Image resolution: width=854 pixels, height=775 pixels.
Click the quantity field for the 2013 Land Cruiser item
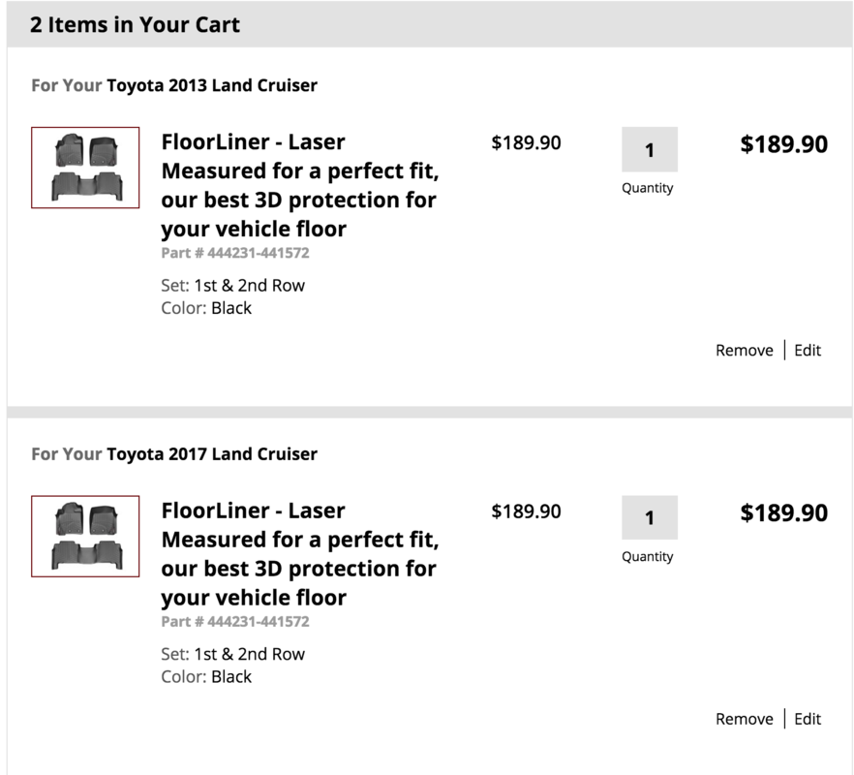tap(649, 149)
